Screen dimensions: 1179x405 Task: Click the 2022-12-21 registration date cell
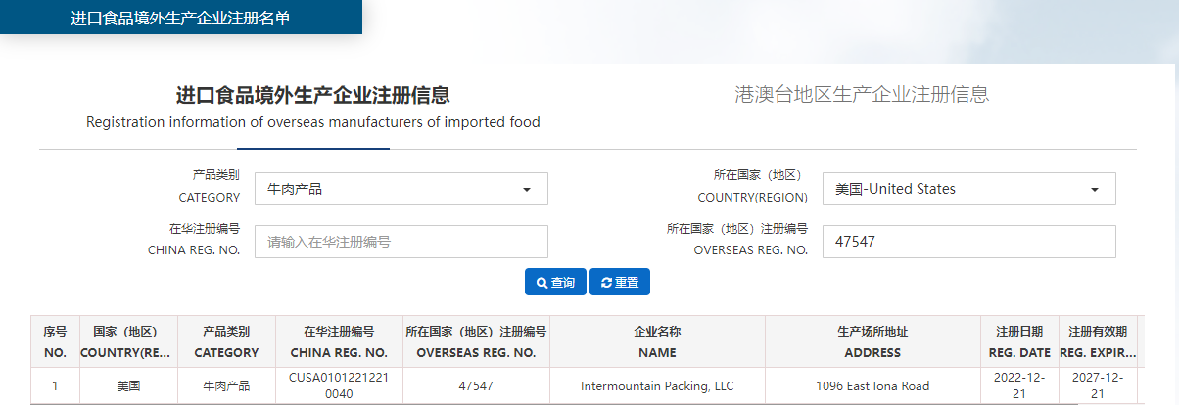[1019, 385]
